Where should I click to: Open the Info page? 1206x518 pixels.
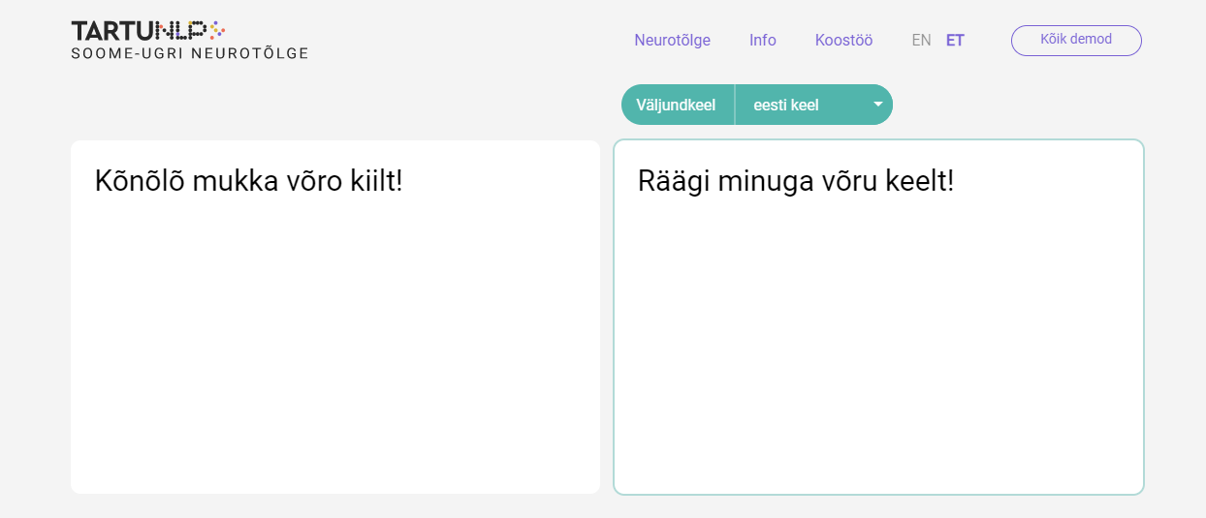pos(762,41)
